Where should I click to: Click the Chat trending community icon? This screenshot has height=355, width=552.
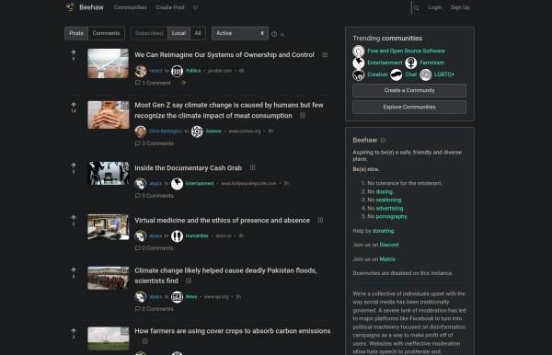click(x=396, y=74)
